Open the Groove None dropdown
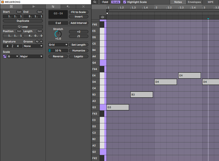This screenshot has height=161, width=219. (33, 46)
